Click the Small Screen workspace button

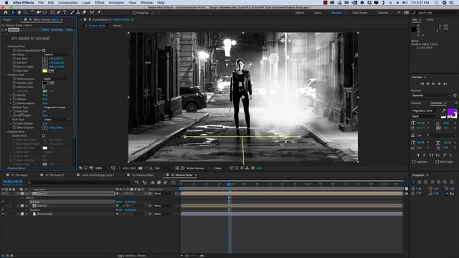click(x=359, y=13)
